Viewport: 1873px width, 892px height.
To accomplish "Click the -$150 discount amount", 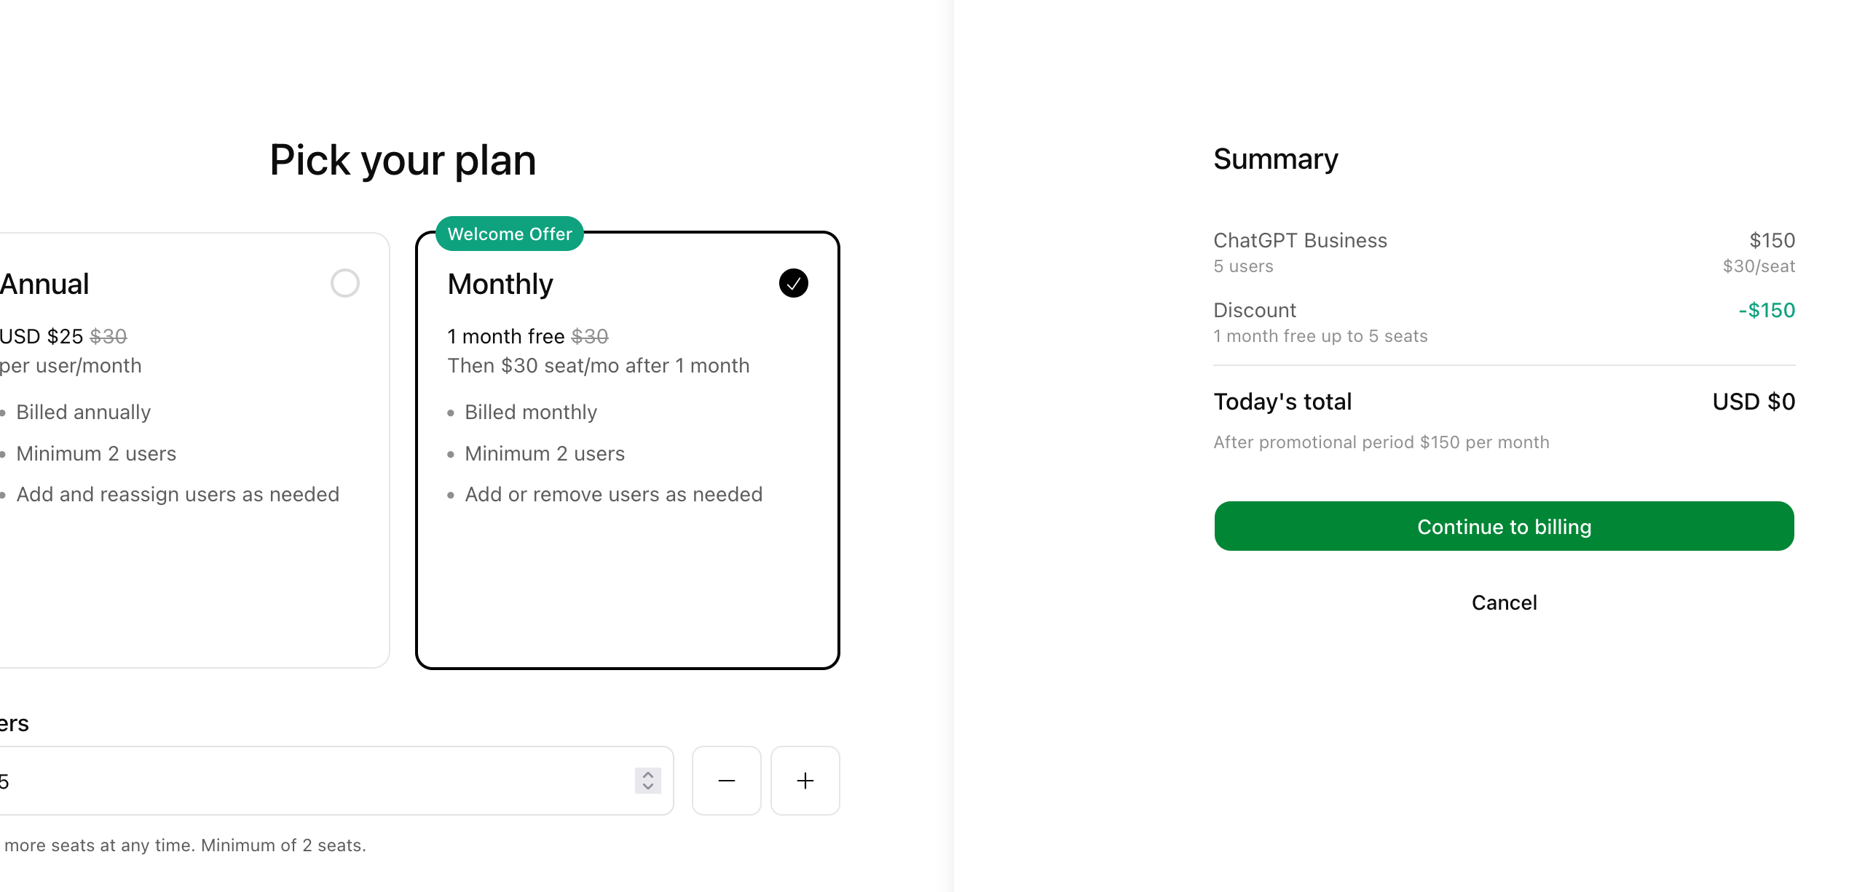I will click(x=1767, y=310).
